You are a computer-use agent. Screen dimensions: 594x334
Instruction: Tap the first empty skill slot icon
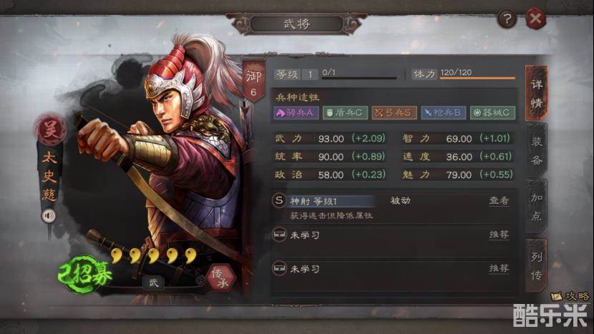[280, 235]
